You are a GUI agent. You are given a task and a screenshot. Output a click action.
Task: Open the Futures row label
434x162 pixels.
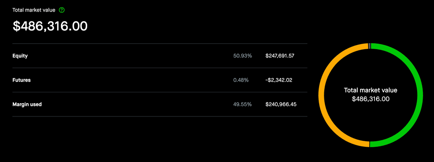click(22, 80)
